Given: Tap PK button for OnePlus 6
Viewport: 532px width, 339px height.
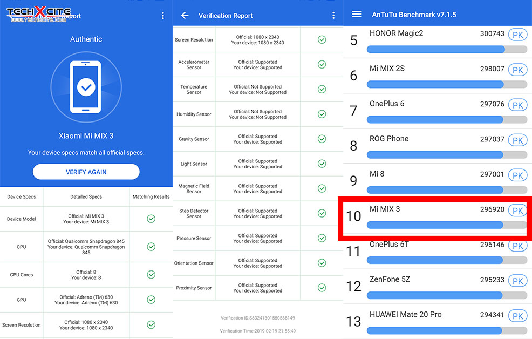Looking at the screenshot, I should pos(517,105).
